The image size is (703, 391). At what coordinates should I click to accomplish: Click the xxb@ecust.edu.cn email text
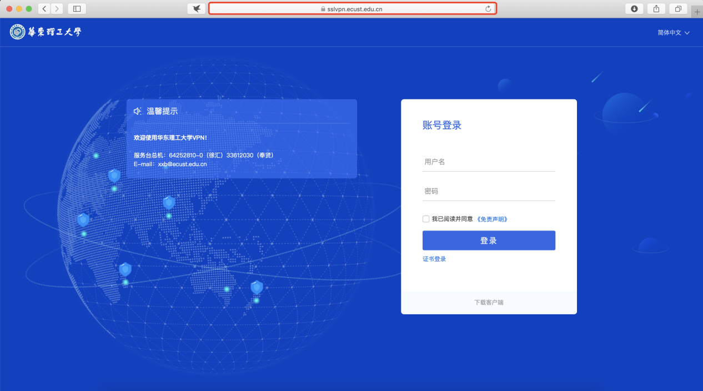tap(182, 164)
